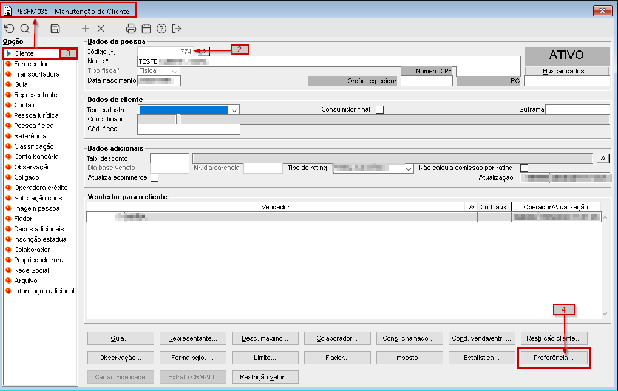Screen dimensions: 618x391
Task: Open the Forma pgto. ... button
Action: click(x=192, y=358)
